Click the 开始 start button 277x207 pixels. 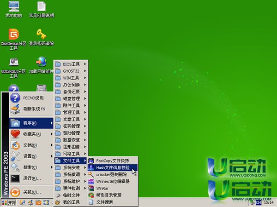9,202
